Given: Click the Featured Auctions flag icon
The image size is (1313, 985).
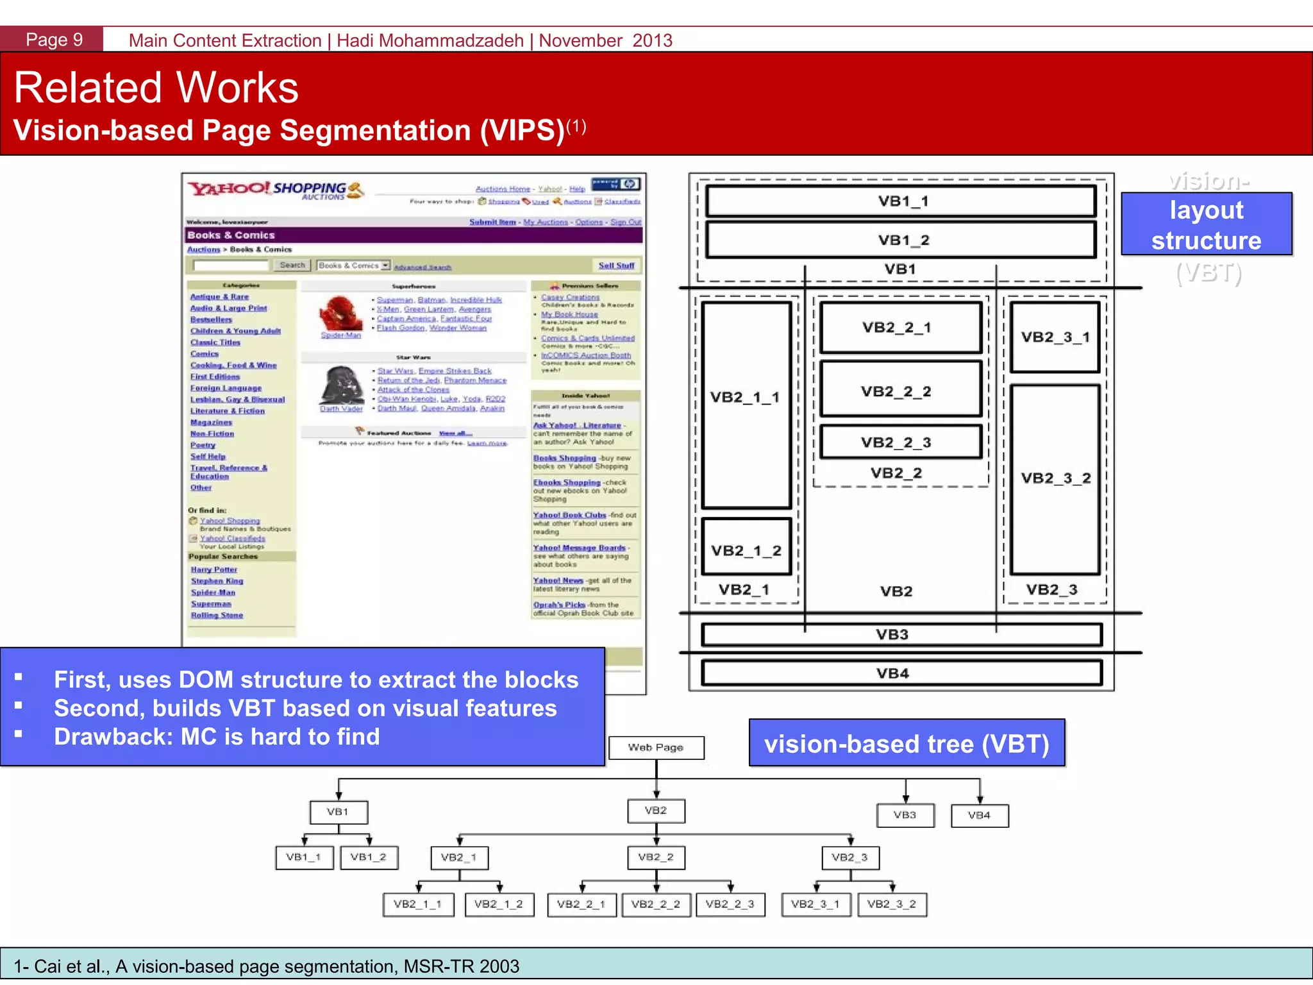Looking at the screenshot, I should (x=360, y=432).
